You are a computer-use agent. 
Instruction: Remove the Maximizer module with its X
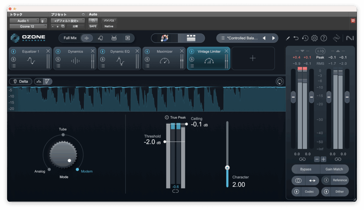click(182, 51)
